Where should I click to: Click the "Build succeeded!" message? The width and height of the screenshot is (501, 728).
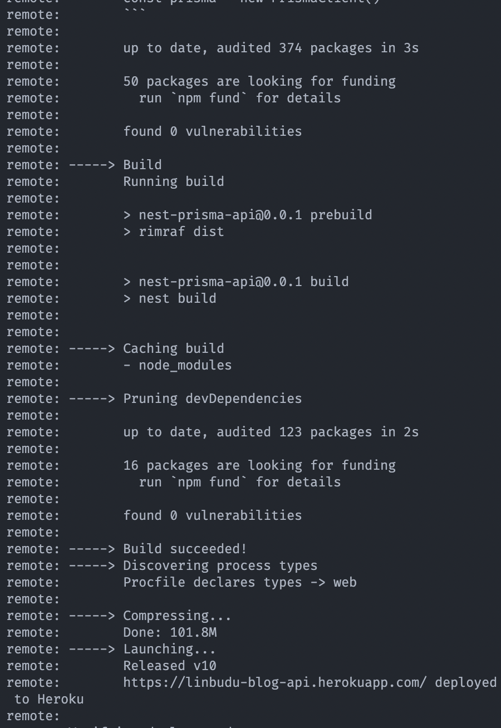tap(185, 549)
